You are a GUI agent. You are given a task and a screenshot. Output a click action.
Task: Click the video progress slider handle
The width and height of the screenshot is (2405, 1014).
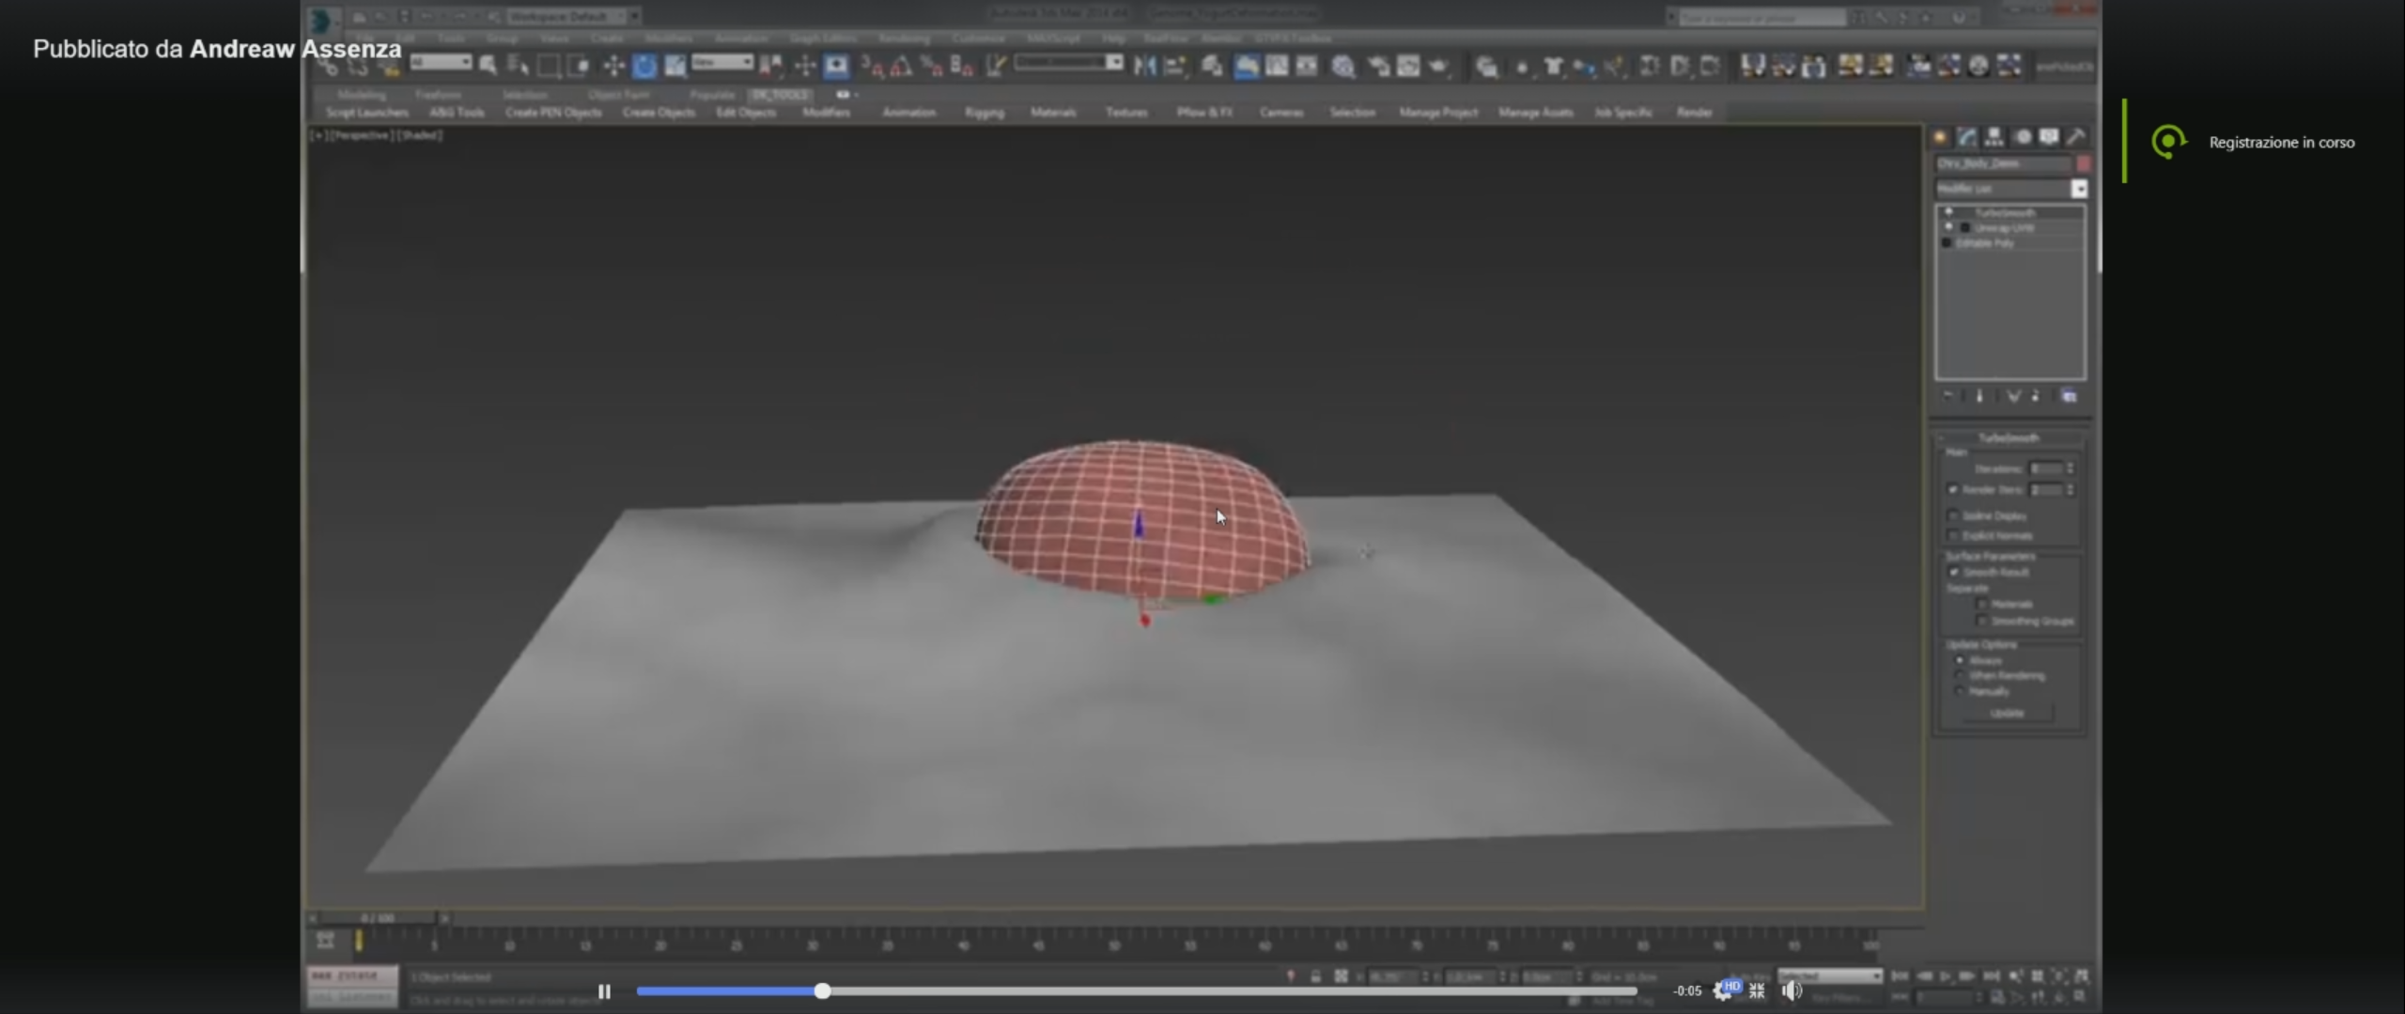coord(822,991)
